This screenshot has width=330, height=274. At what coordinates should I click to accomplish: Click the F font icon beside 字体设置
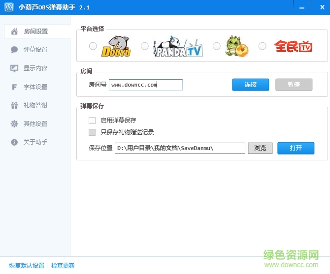click(x=14, y=87)
